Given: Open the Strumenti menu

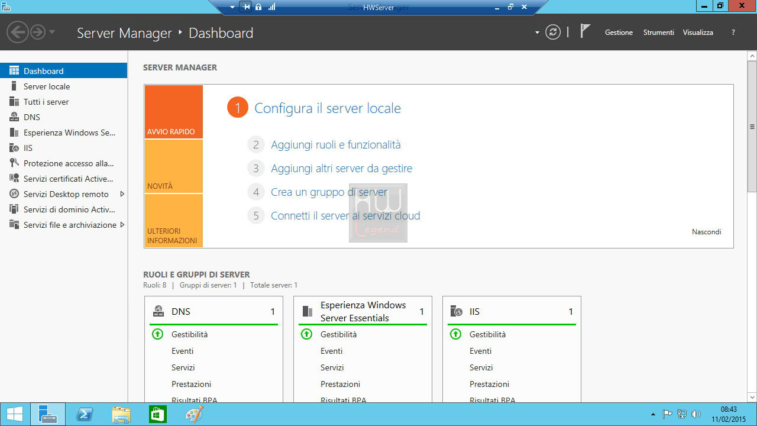Looking at the screenshot, I should click(x=658, y=33).
